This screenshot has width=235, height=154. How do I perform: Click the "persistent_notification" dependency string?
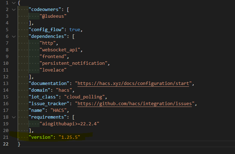coord(74,63)
